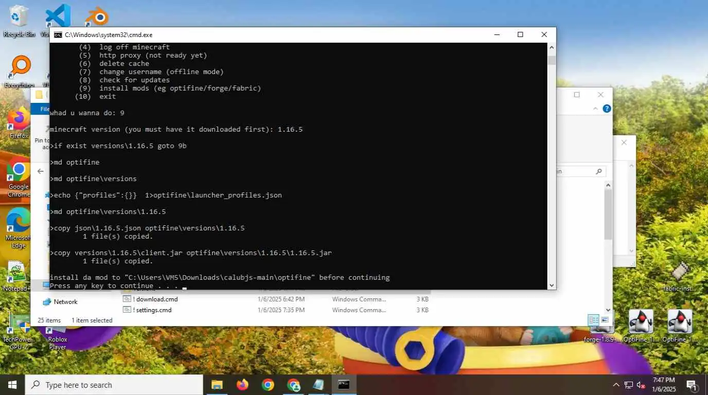Open the Recycle Bin desktop icon

(x=19, y=21)
